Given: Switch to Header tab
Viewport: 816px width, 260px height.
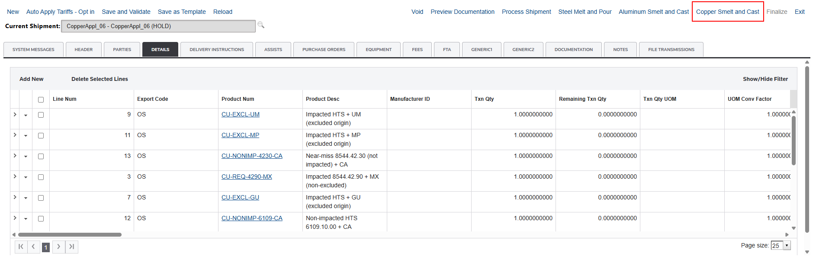Looking at the screenshot, I should point(84,49).
